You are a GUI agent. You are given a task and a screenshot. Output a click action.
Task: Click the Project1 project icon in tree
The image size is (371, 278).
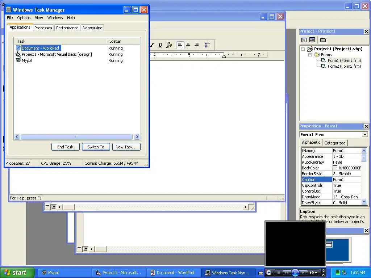pyautogui.click(x=310, y=49)
